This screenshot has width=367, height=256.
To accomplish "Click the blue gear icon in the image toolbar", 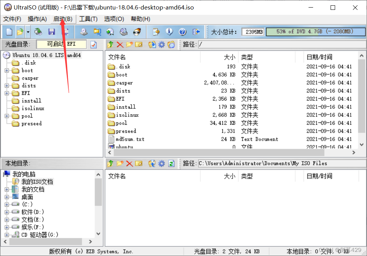I will click(x=162, y=44).
